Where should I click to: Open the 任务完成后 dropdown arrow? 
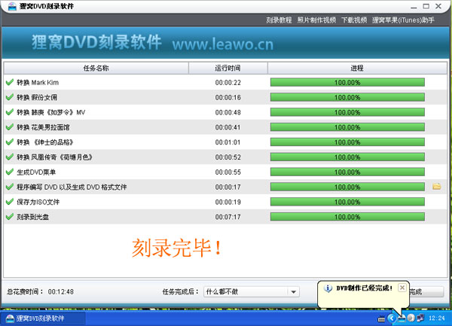click(x=294, y=291)
